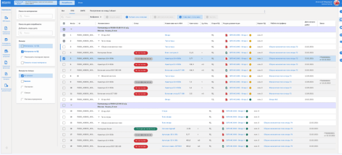The height and width of the screenshot is (155, 342).
Task: Collapse row 2 'Тело опоры' chevron
Action: pos(99,41)
